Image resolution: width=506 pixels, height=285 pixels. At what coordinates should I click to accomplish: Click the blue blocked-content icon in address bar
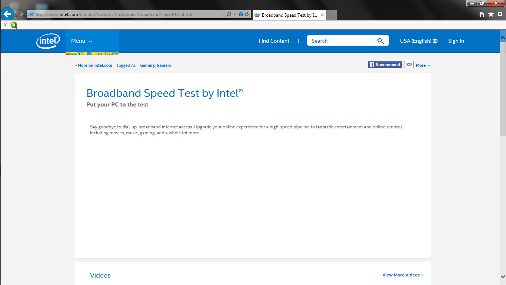click(241, 14)
